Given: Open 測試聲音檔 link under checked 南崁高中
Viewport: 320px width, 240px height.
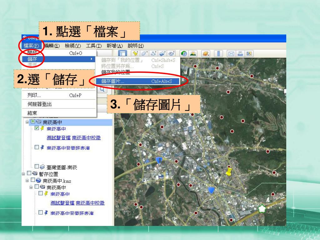Looking at the screenshot, I should [58, 138].
